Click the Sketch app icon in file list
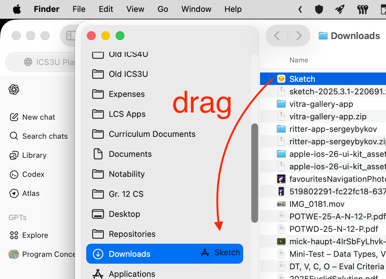The height and width of the screenshot is (279, 386). coord(281,79)
